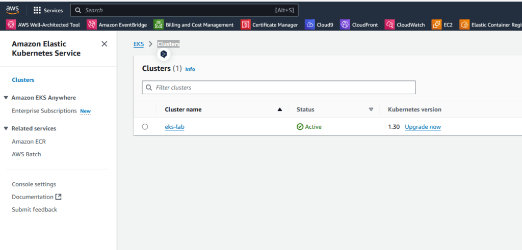Open EC2 shortcut icon
Viewport: 522px width, 250px height.
pos(436,24)
